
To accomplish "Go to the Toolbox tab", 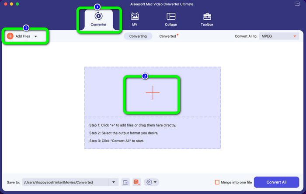I will pos(207,20).
